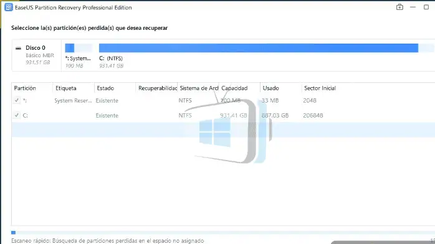Click 'C: (NTFS)' partition label

111,59
